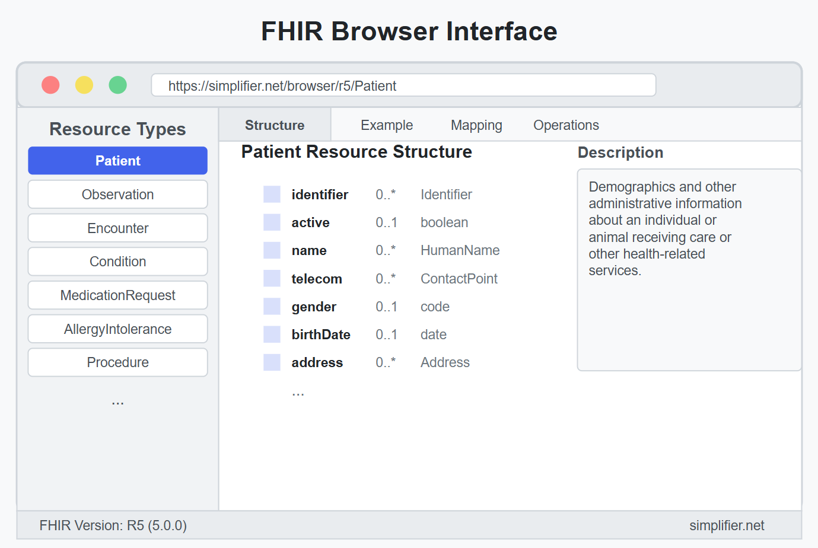Click the square icon beside active
The height and width of the screenshot is (548, 818).
(x=272, y=222)
